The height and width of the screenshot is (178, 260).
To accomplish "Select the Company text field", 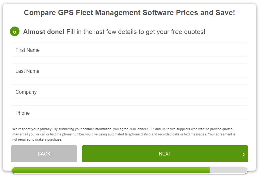I will (x=129, y=92).
